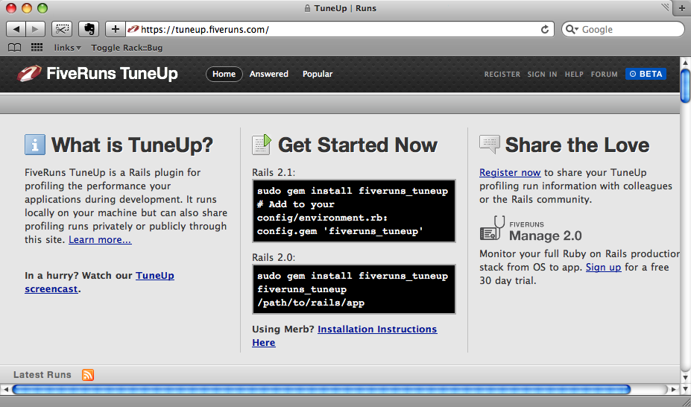Viewport: 691px width, 407px height.
Task: Open the Google search magnifier dropdown
Action: point(572,30)
